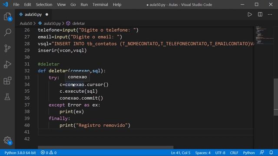Click Aula50 folder breadcrumb
This screenshot has height=156, width=278.
tap(26, 23)
